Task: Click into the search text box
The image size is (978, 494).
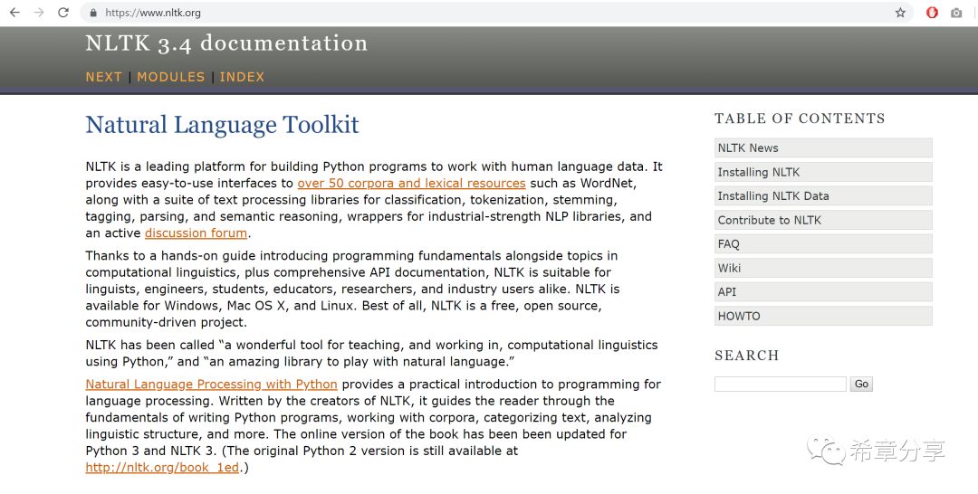Action: click(781, 384)
